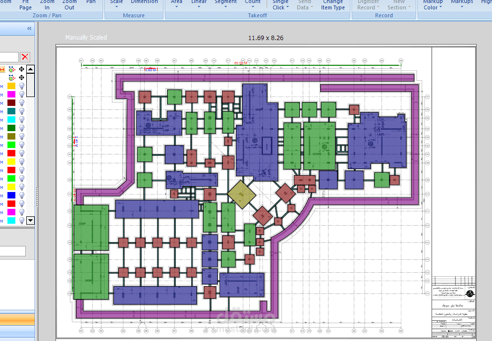Open the Markup Color dropdown
Screen dimensions: 492x341
(433, 4)
